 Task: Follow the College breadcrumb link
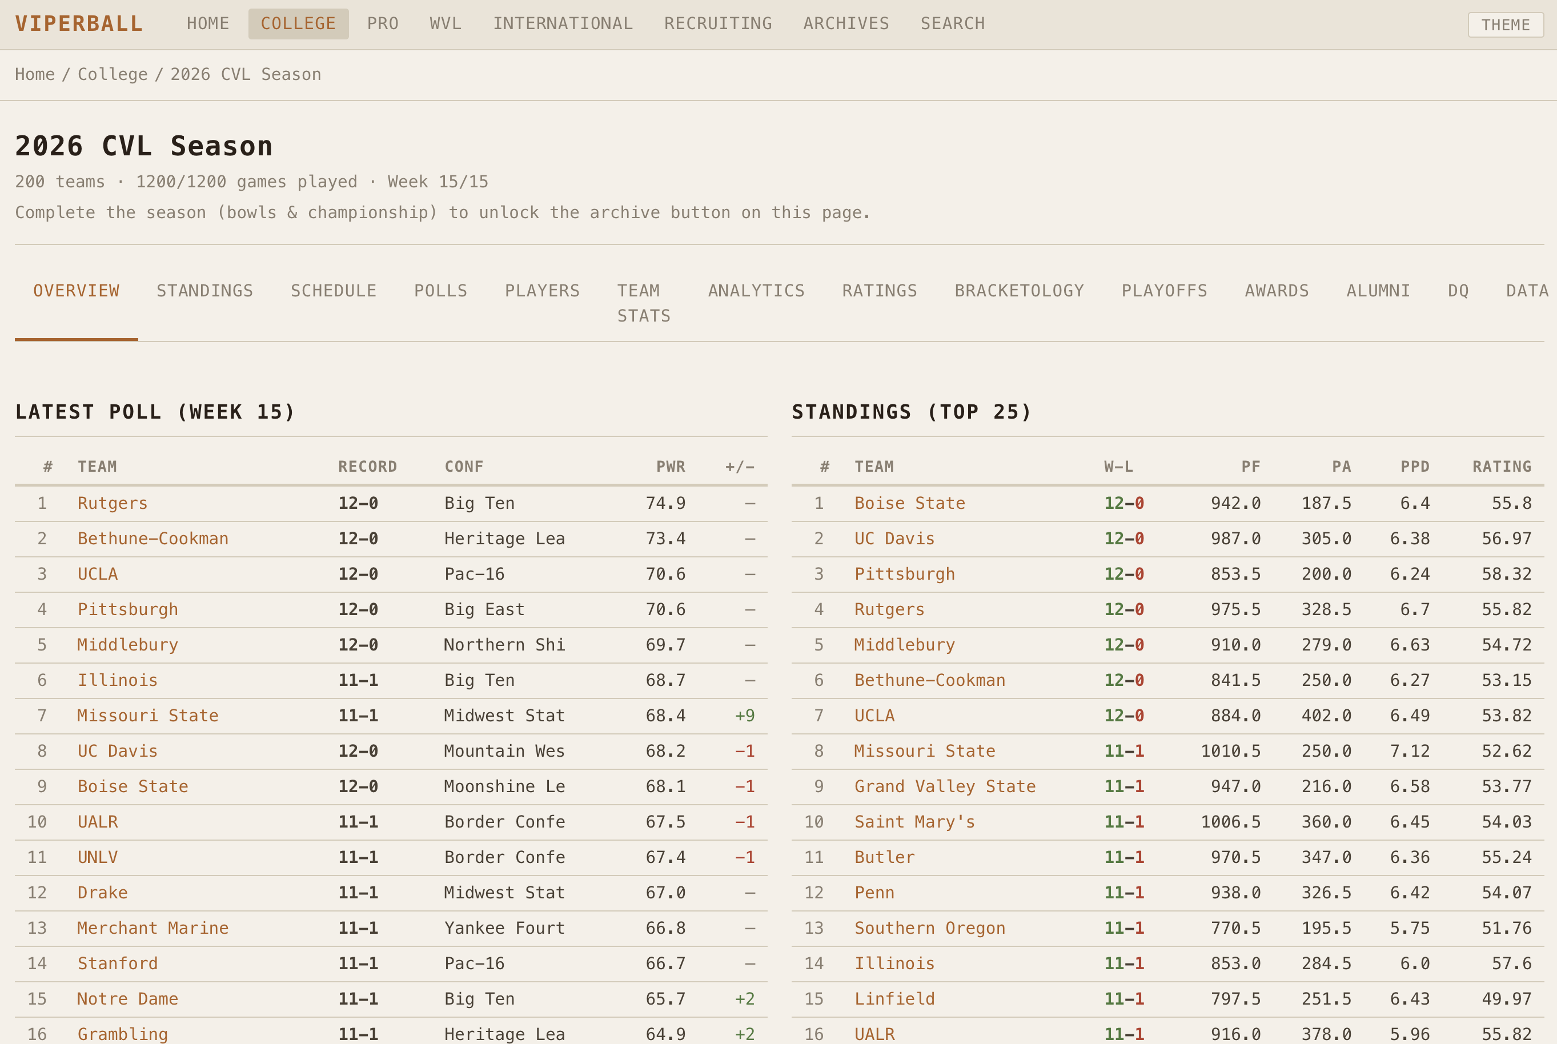point(113,75)
